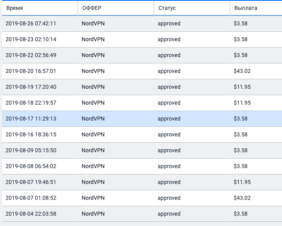Select the row dated 2019-08-23 02:10:14

(31, 39)
